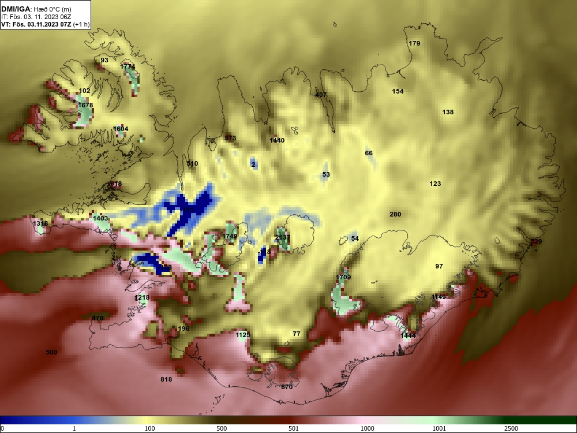
Task: Click the 2500 tick on the legend
Action: (x=511, y=428)
